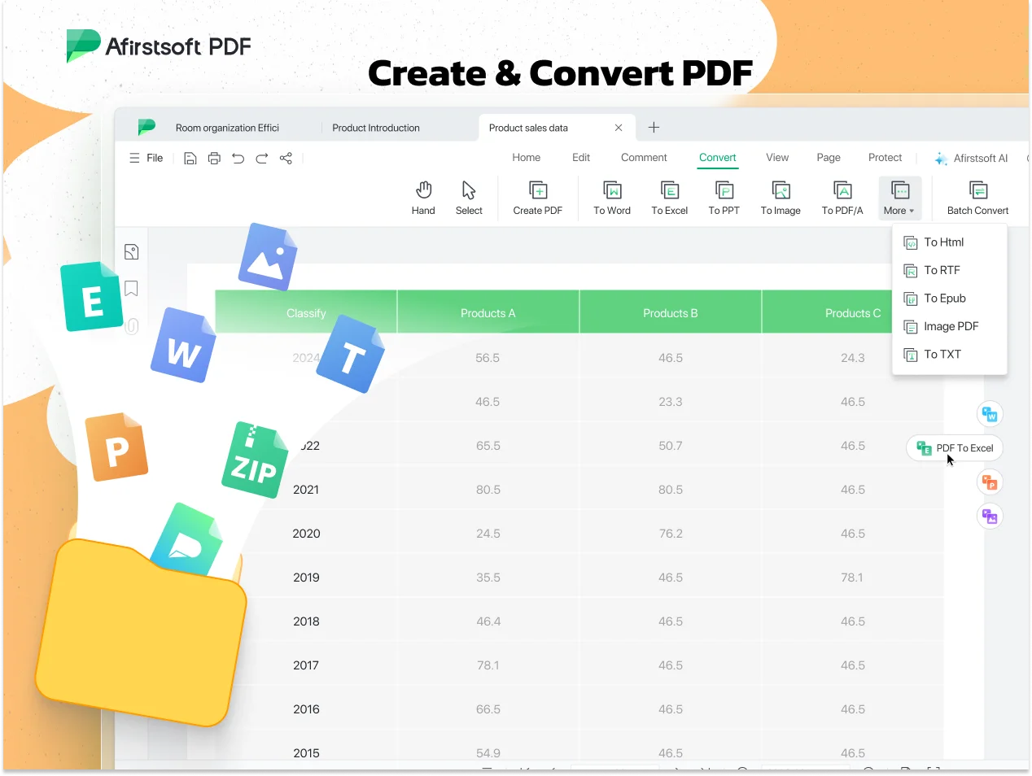This screenshot has height=776, width=1032.
Task: Click the 24.3 value in Products C
Action: click(853, 358)
